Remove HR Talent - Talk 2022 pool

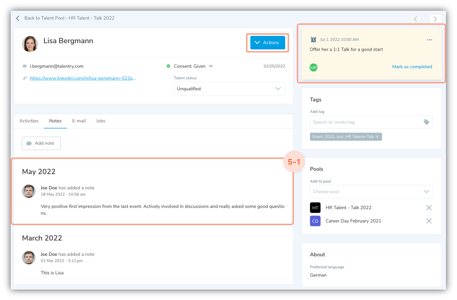429,208
